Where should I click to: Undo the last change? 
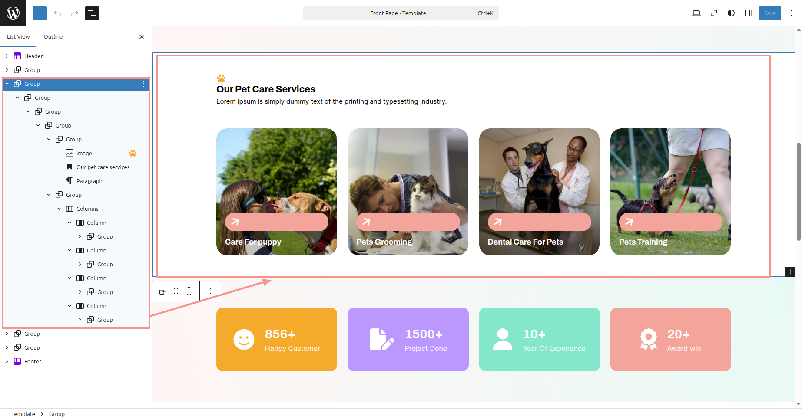point(57,13)
